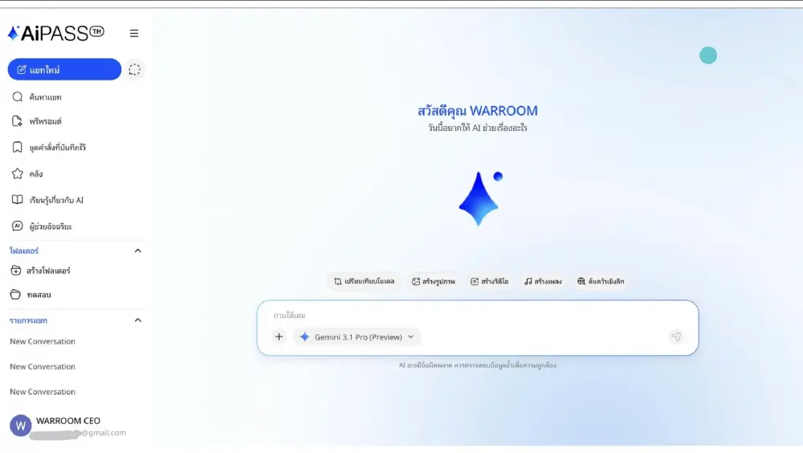Collapse the รายการแชท section chevron

[x=138, y=320]
